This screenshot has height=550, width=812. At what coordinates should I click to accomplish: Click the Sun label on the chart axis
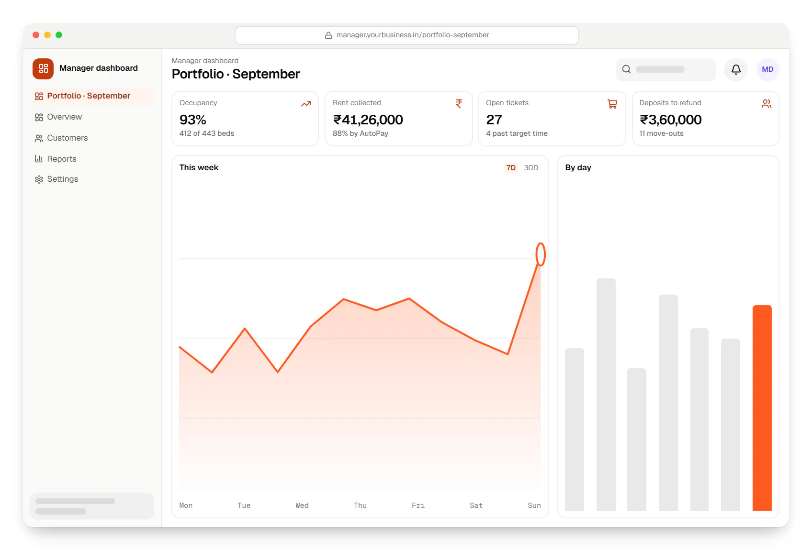[534, 506]
